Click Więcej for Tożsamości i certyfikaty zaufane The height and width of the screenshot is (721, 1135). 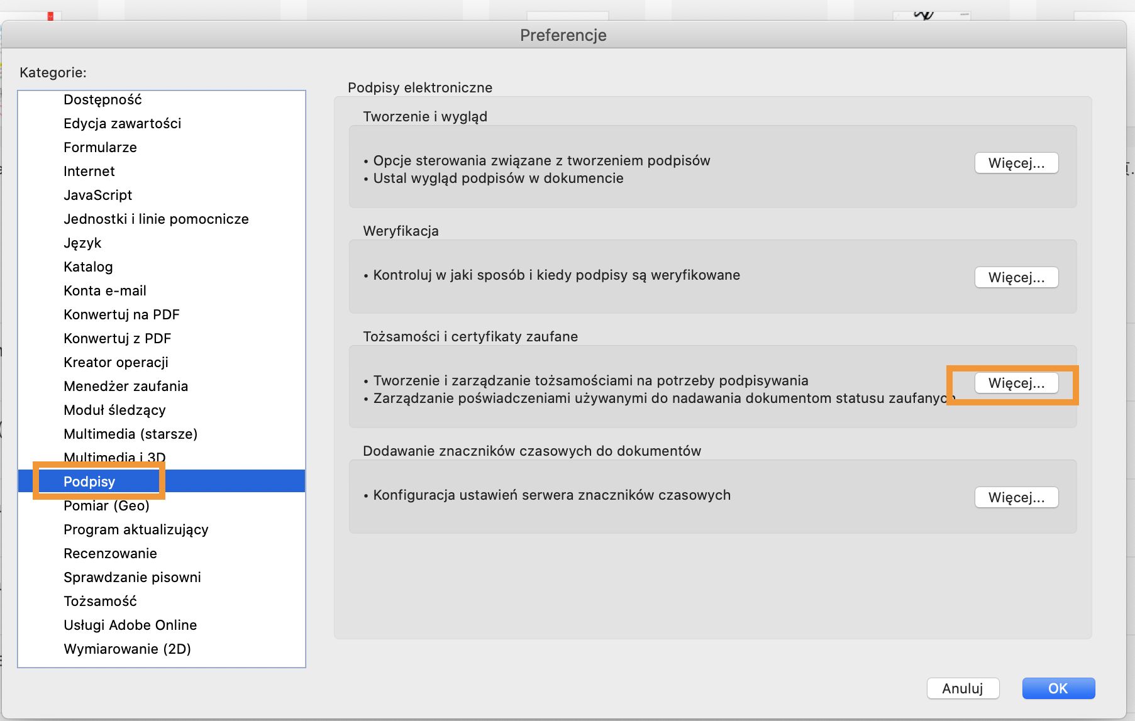(1016, 383)
